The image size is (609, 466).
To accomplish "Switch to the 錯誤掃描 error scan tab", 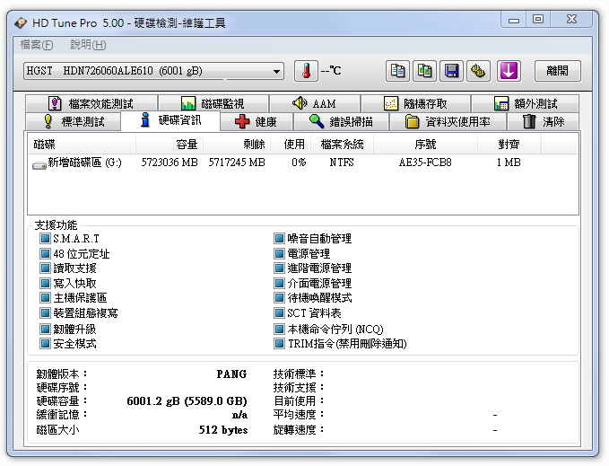I will click(341, 121).
